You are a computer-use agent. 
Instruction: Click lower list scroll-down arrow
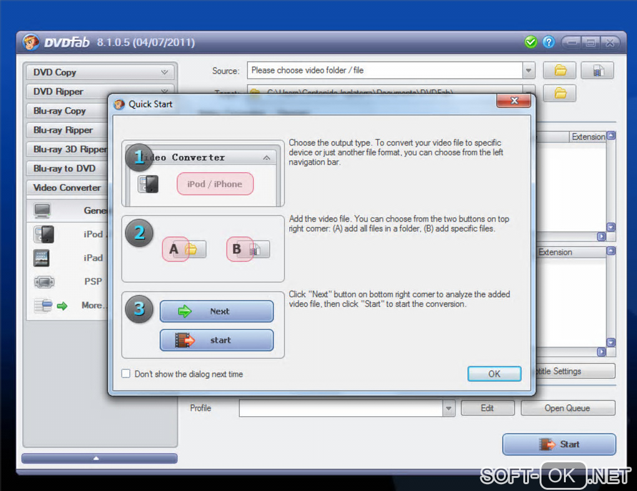point(611,343)
